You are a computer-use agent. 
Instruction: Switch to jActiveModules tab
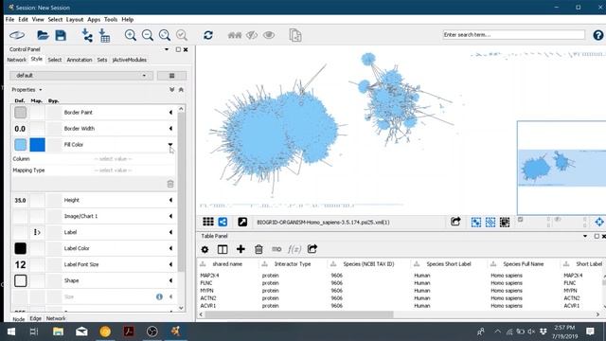click(x=129, y=60)
